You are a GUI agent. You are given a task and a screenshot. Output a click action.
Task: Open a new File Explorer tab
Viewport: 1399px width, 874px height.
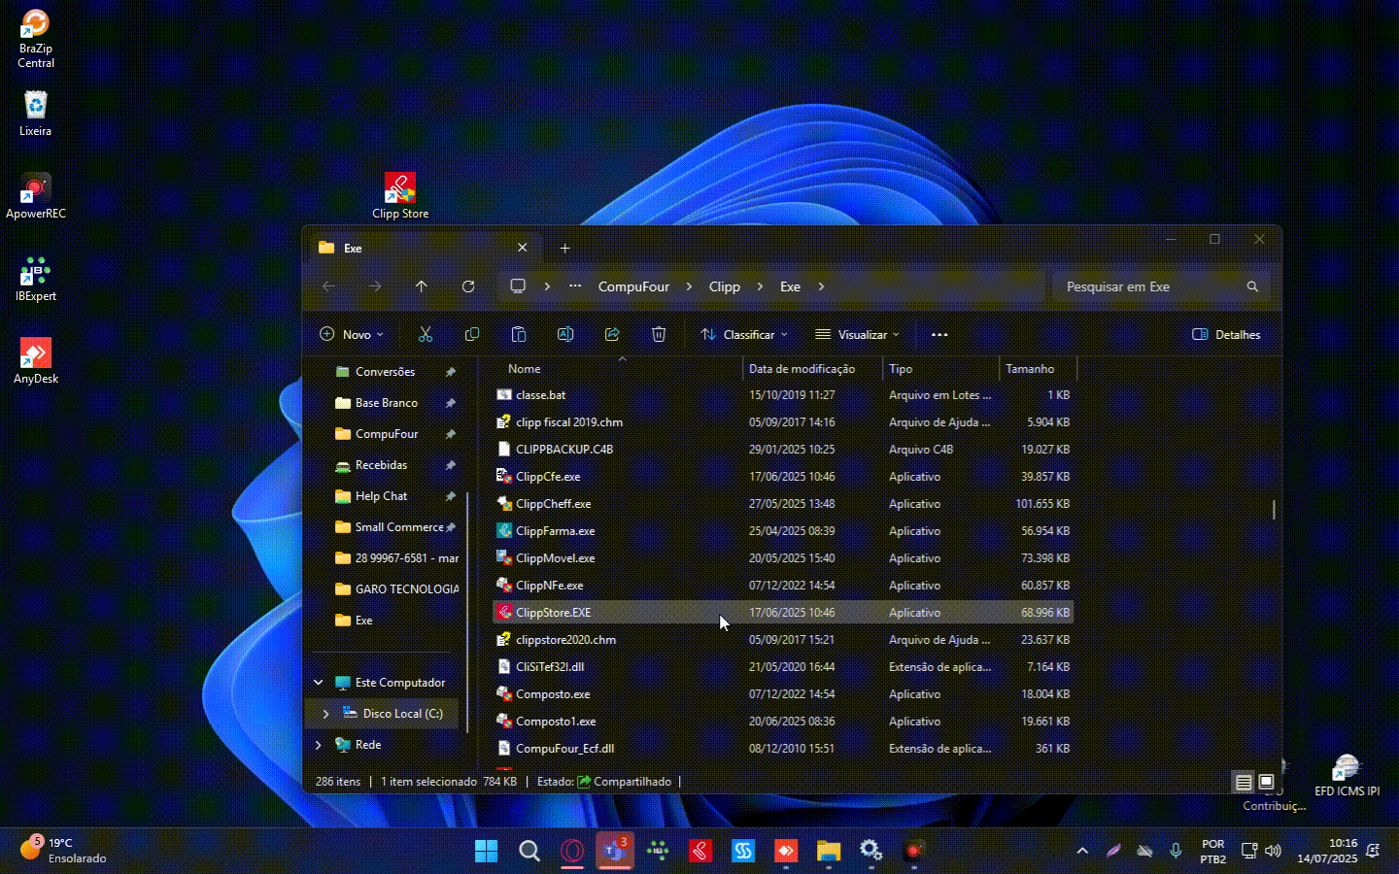[x=564, y=249]
